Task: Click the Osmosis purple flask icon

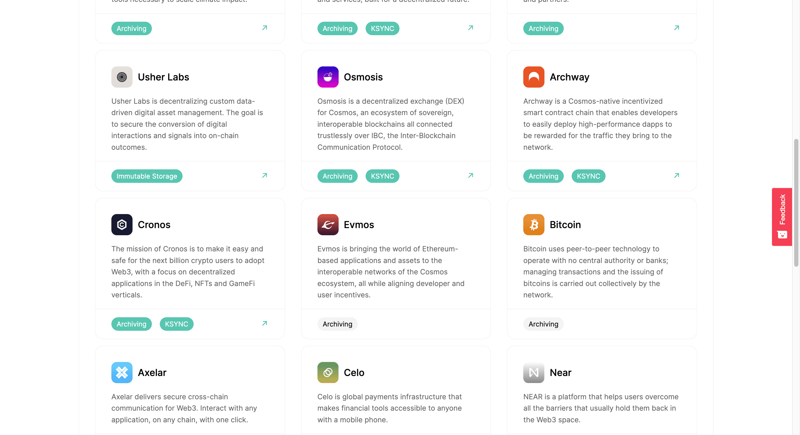Action: click(x=328, y=77)
